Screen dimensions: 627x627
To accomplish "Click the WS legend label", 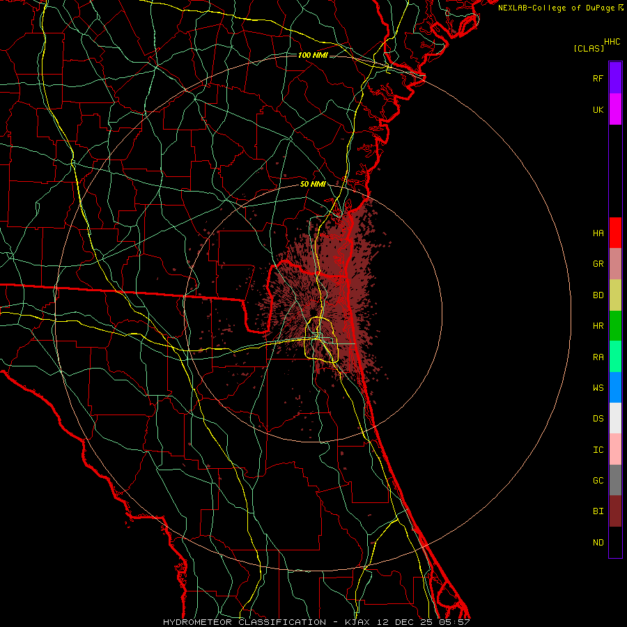I will point(598,388).
